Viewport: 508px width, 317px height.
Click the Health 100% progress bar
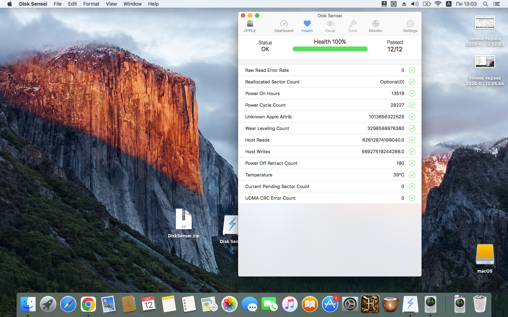[x=330, y=49]
